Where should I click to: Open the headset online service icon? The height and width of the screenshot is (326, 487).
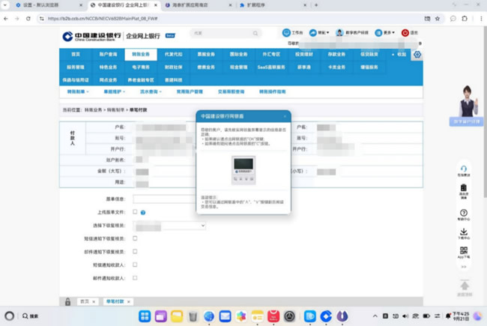[464, 169]
